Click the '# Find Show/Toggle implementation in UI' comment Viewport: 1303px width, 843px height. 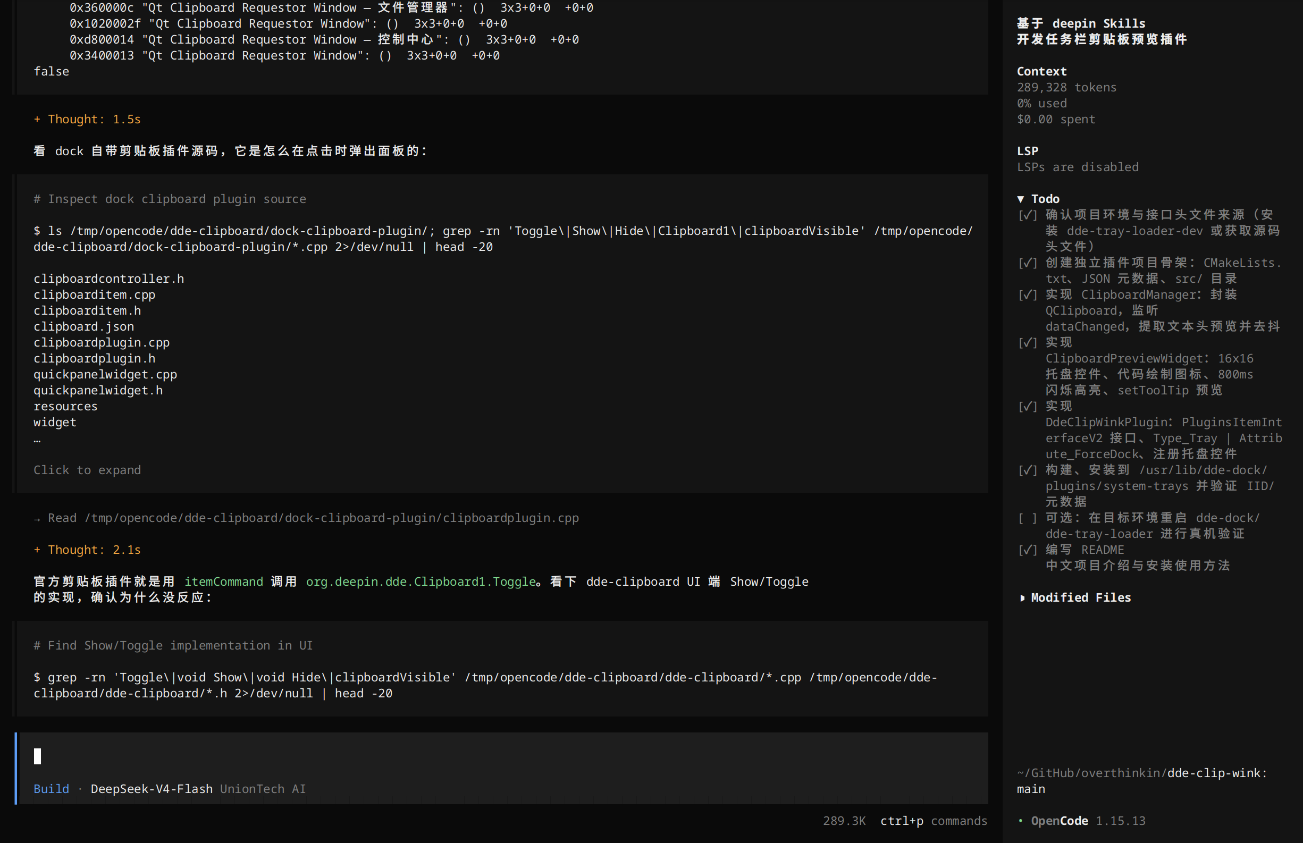click(173, 645)
